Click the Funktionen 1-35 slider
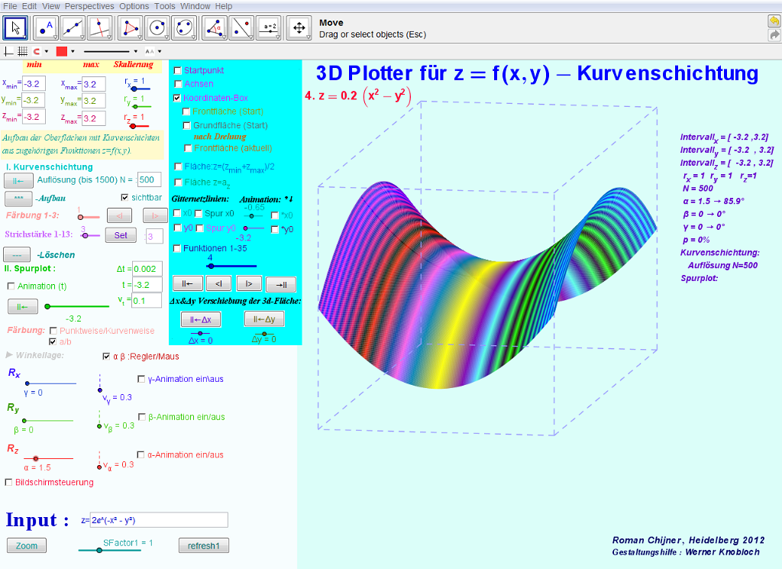782x569 pixels. [231, 266]
